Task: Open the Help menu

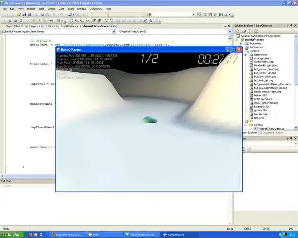Action: 108,9
